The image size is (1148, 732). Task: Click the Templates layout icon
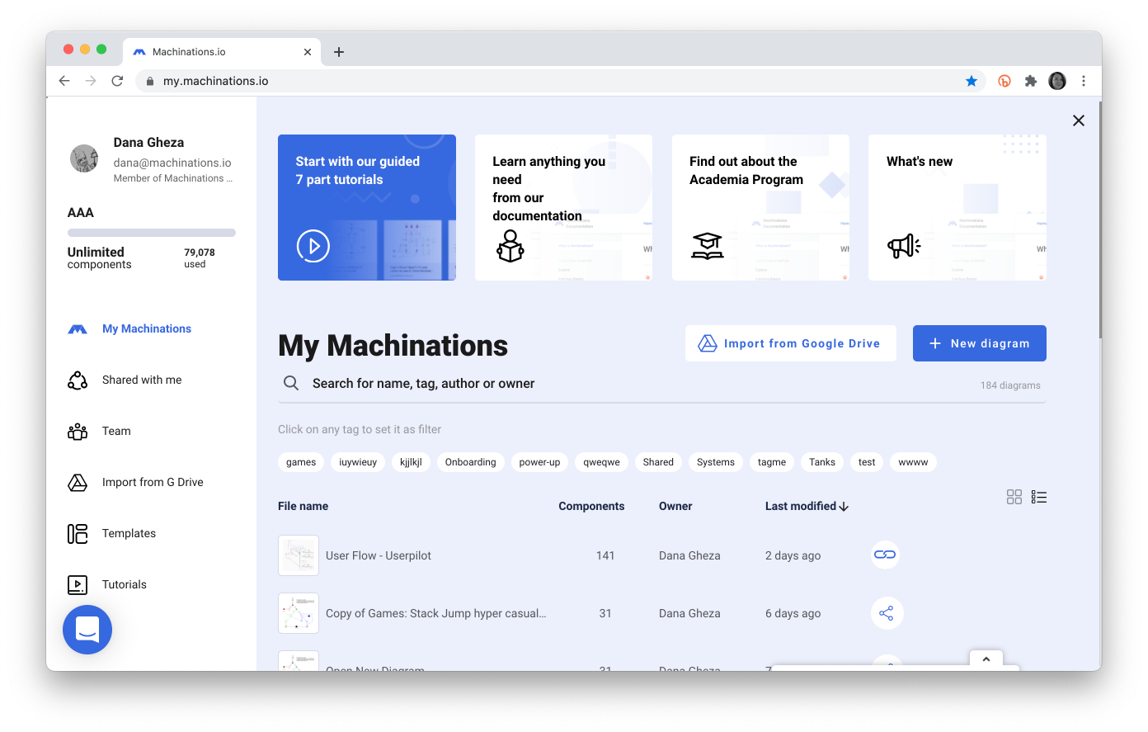coord(78,534)
